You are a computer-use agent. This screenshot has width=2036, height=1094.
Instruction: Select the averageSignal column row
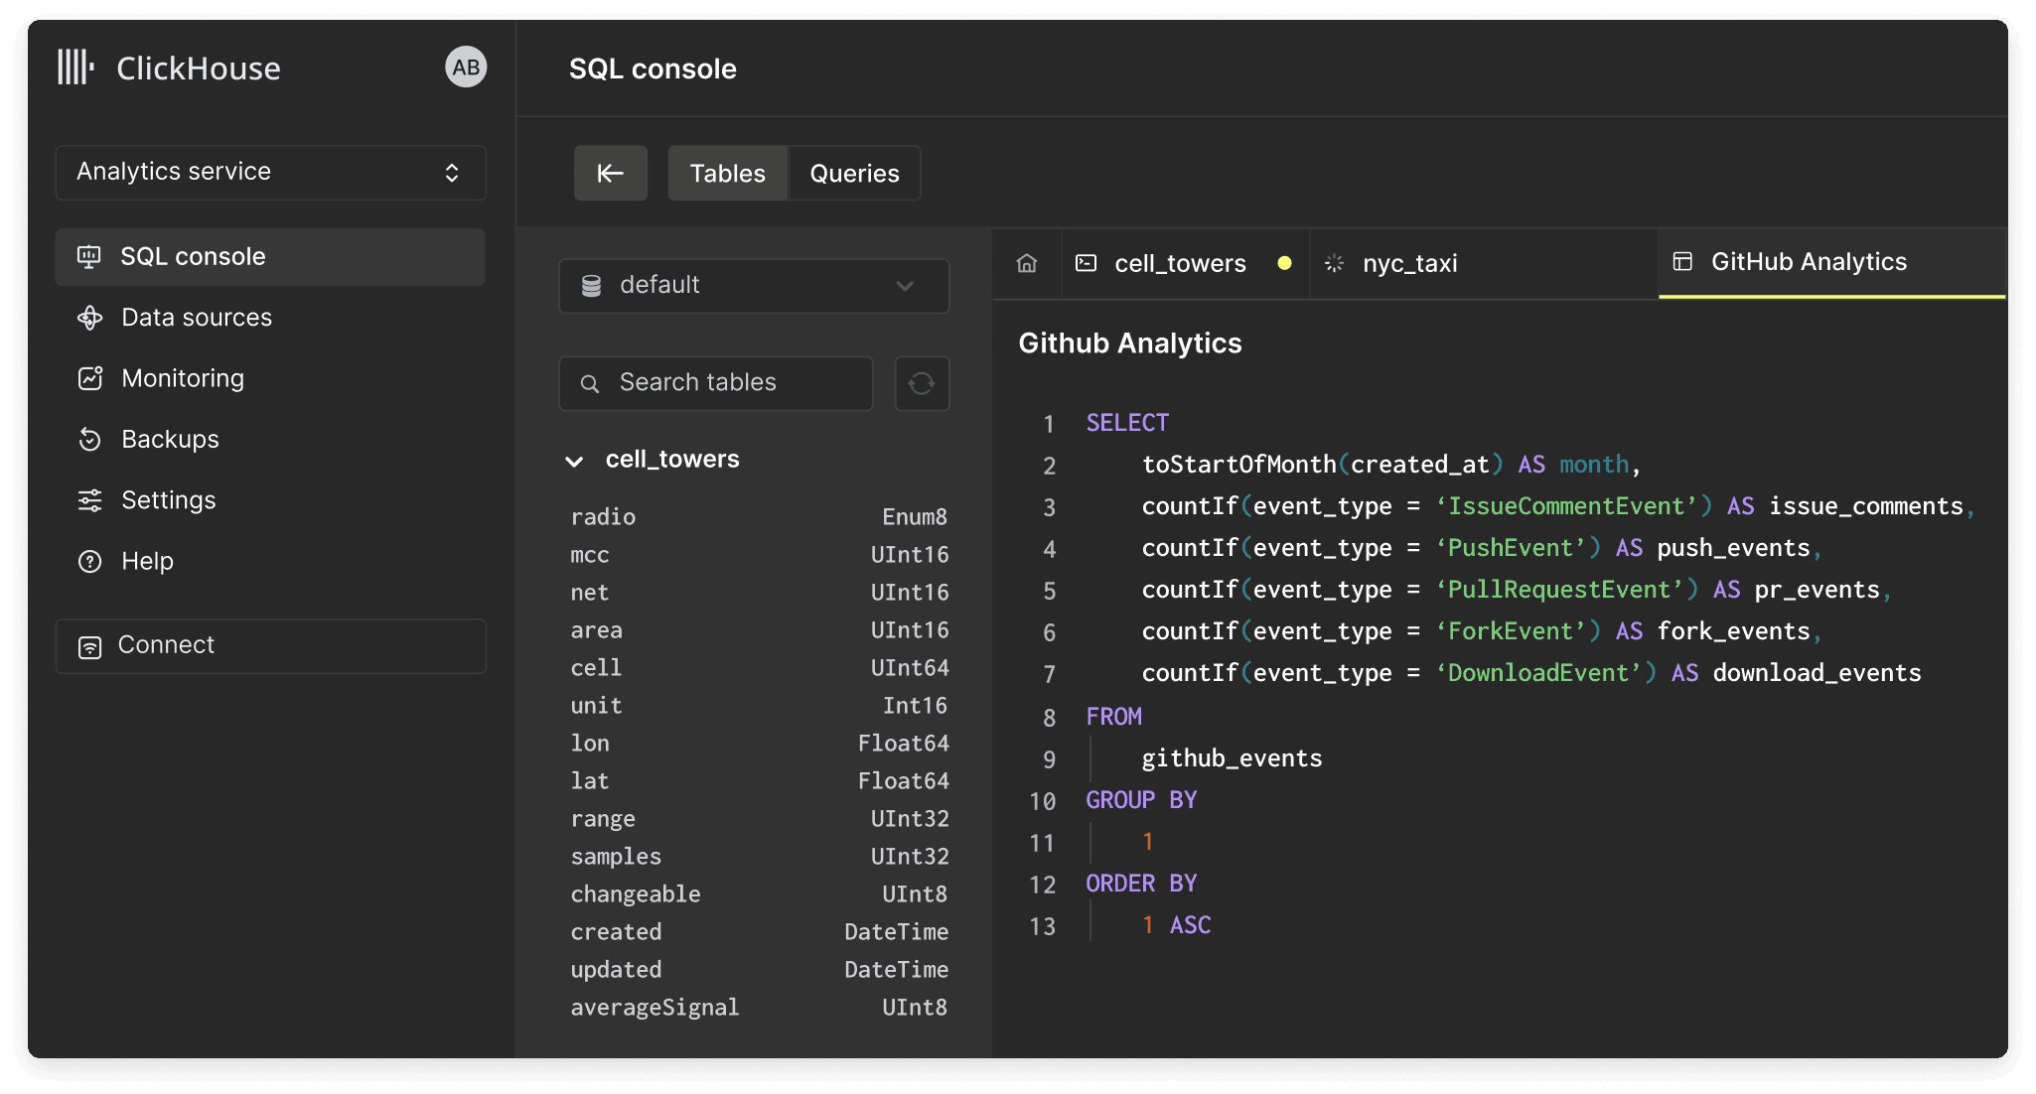click(x=759, y=1008)
